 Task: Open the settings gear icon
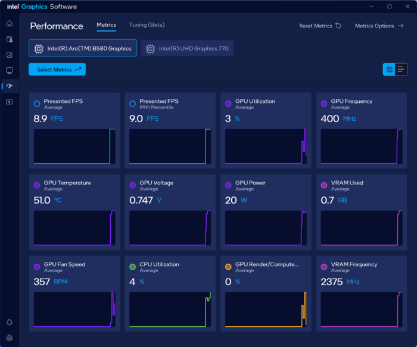click(10, 337)
